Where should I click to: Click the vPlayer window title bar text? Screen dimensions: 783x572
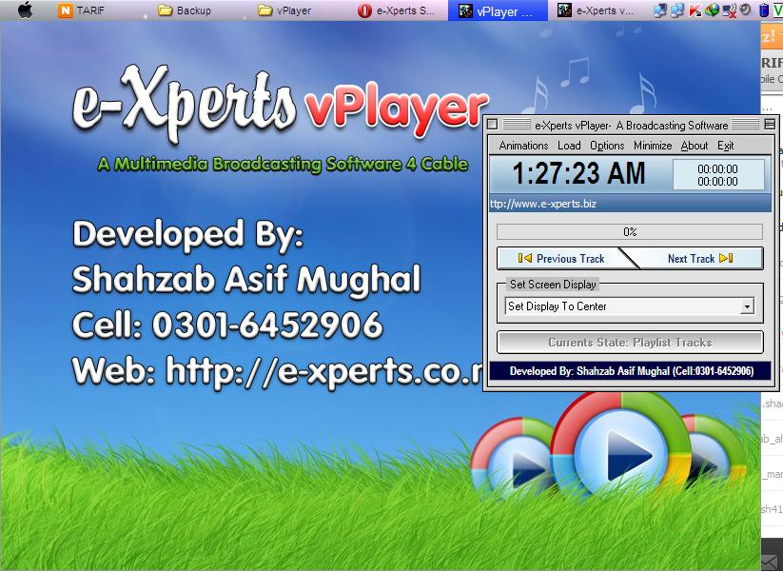[x=631, y=125]
